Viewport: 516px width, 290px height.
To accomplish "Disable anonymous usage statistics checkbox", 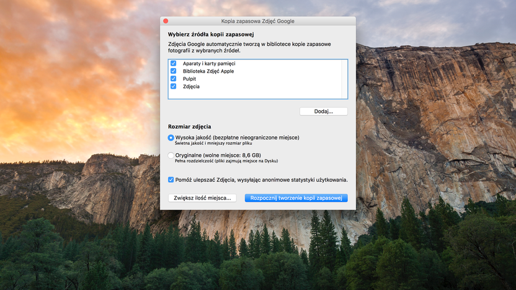I will coord(171,180).
